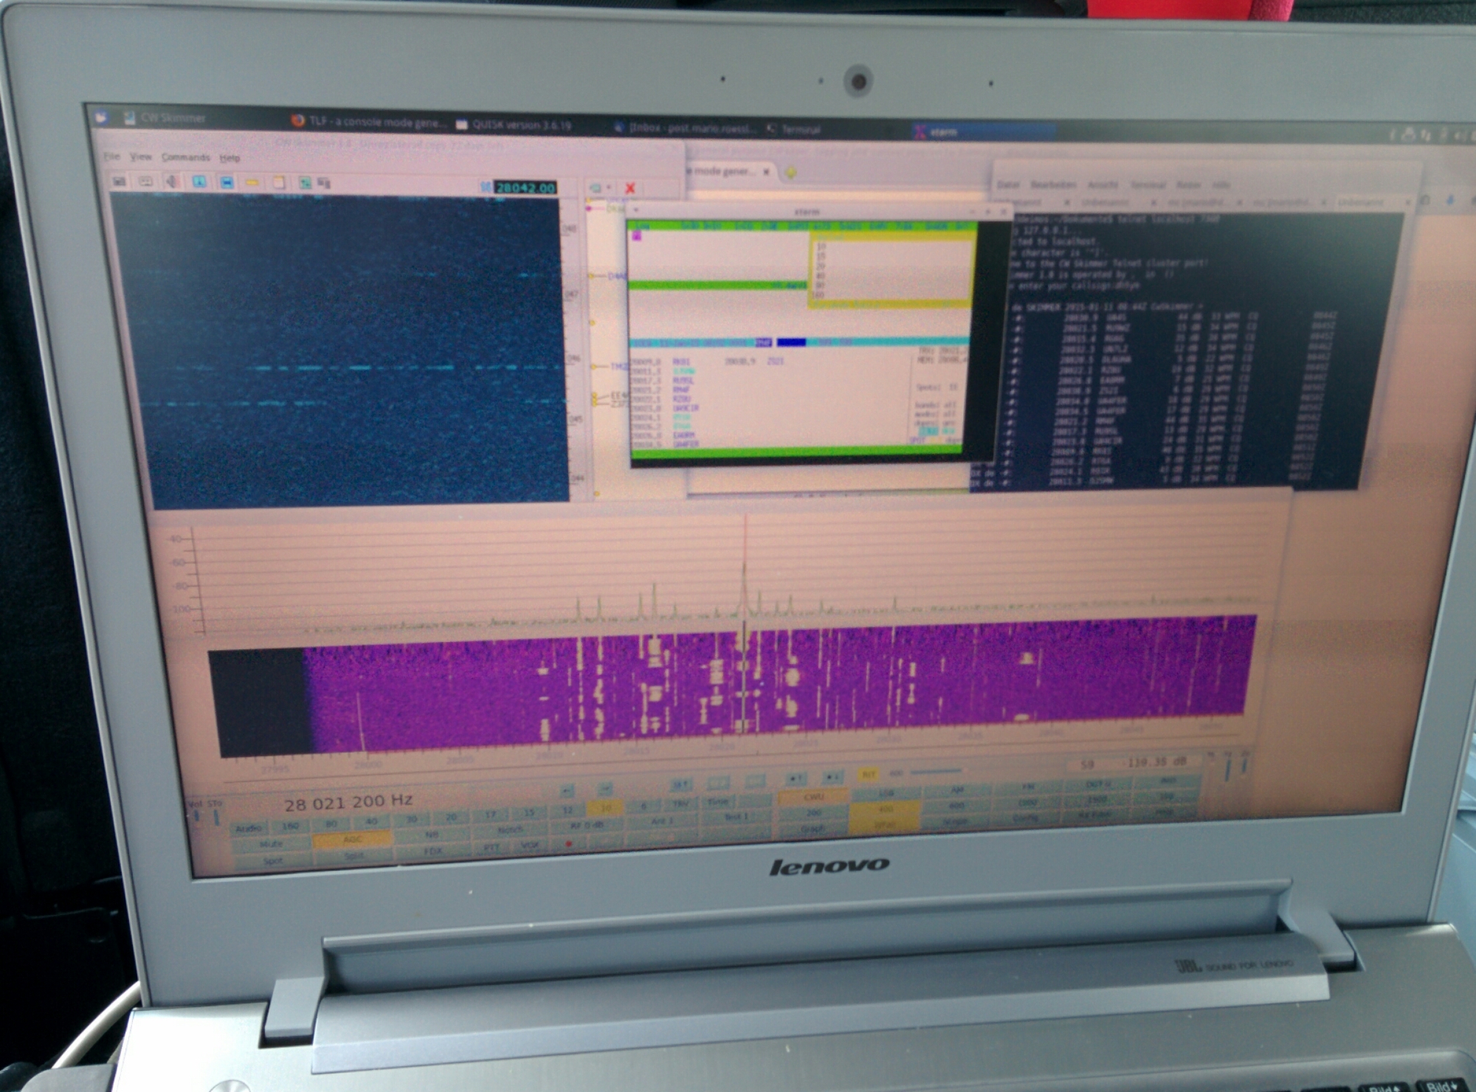Switch to CW Skimmer in the taskbar
The height and width of the screenshot is (1092, 1476).
click(x=166, y=118)
